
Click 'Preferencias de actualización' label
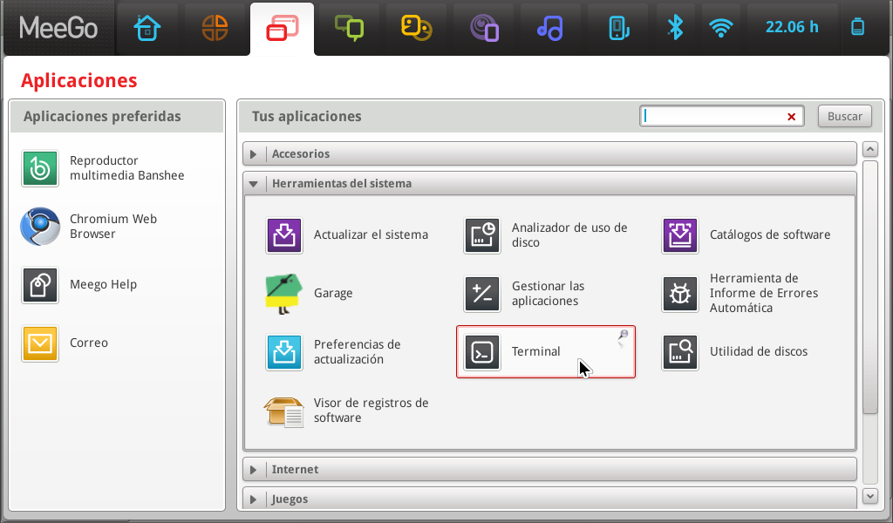click(357, 351)
